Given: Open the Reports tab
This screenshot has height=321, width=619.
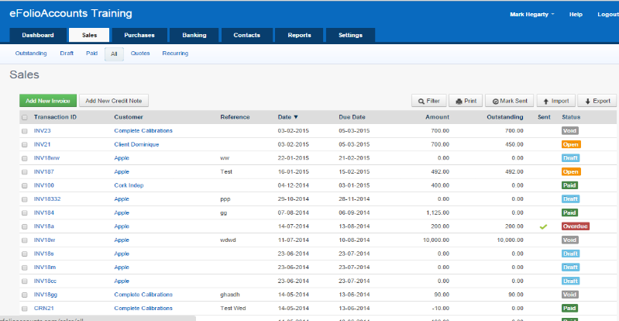Looking at the screenshot, I should [x=299, y=35].
